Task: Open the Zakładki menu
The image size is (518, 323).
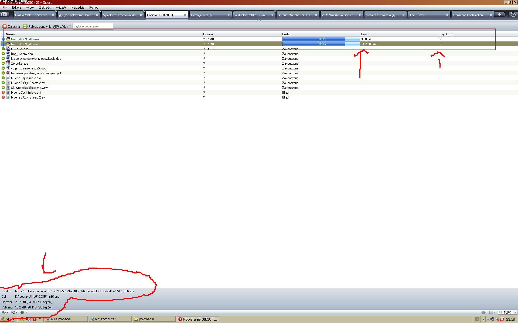Action: click(x=45, y=8)
